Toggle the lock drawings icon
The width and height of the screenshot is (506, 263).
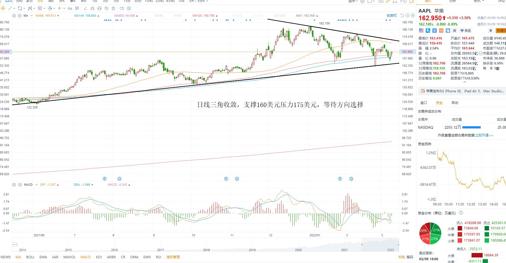point(99,8)
